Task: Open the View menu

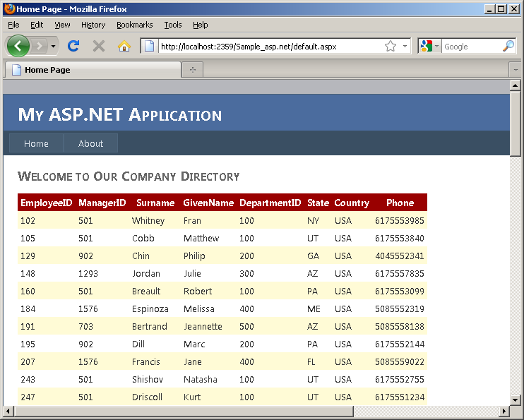Action: 62,25
